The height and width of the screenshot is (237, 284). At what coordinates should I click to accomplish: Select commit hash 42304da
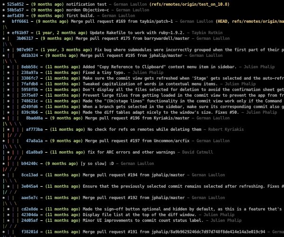[x=30, y=215]
